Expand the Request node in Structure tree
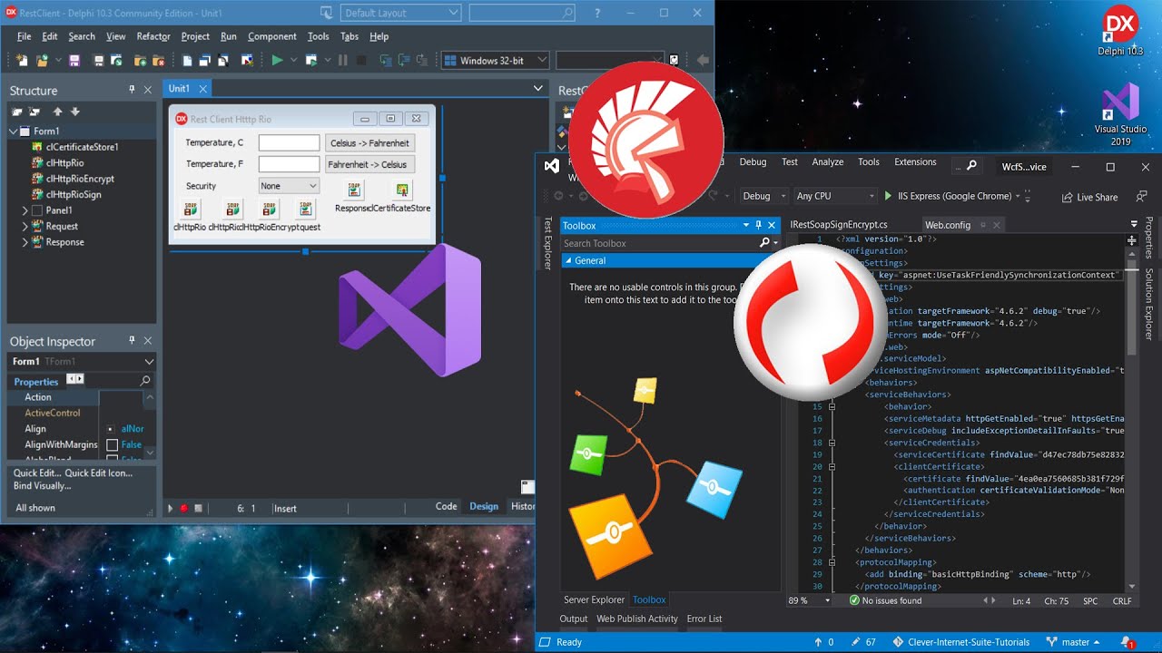Viewport: 1162px width, 653px height. (x=25, y=227)
